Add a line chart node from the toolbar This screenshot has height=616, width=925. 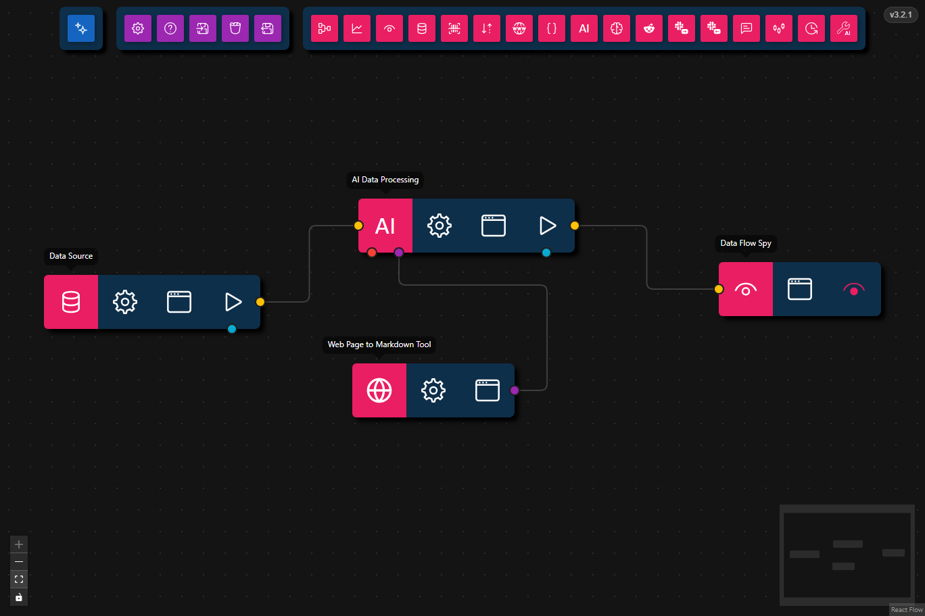click(357, 28)
